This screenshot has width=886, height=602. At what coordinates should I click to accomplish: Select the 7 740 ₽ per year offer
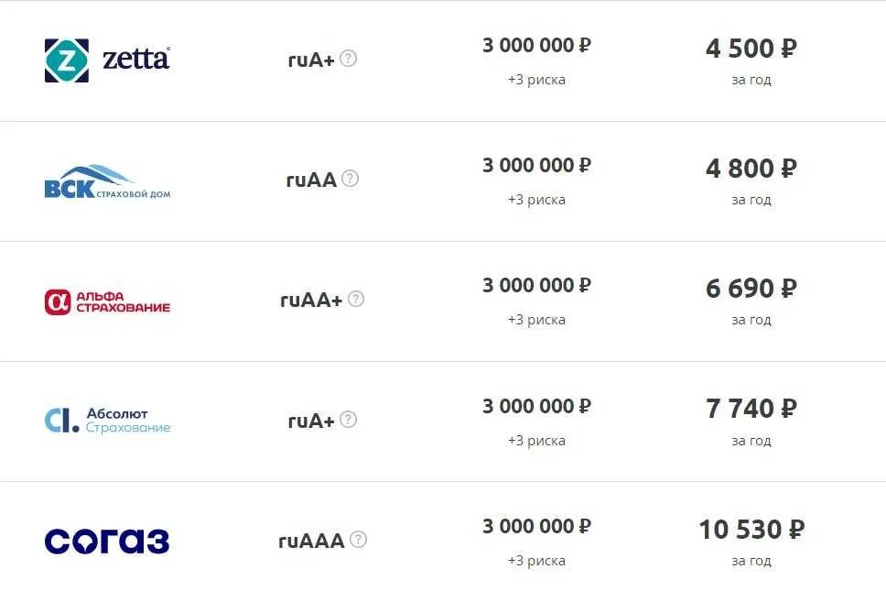751,409
